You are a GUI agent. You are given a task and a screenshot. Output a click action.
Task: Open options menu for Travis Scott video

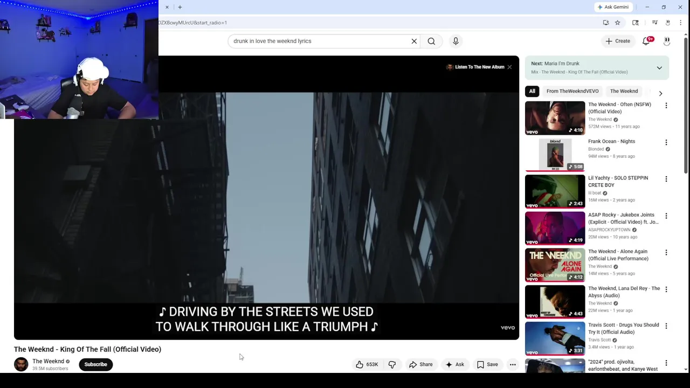(x=666, y=326)
